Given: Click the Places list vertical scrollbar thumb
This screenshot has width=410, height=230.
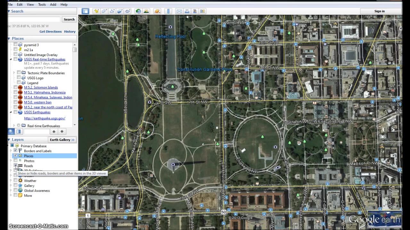Looking at the screenshot, I should pos(75,50).
